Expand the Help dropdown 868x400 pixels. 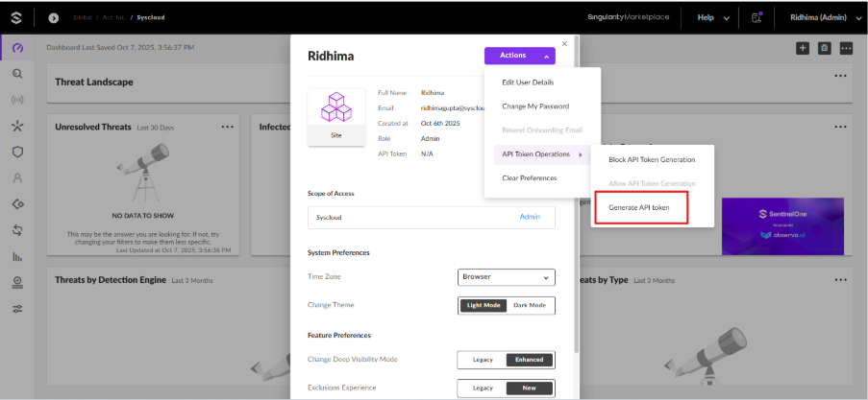click(713, 17)
